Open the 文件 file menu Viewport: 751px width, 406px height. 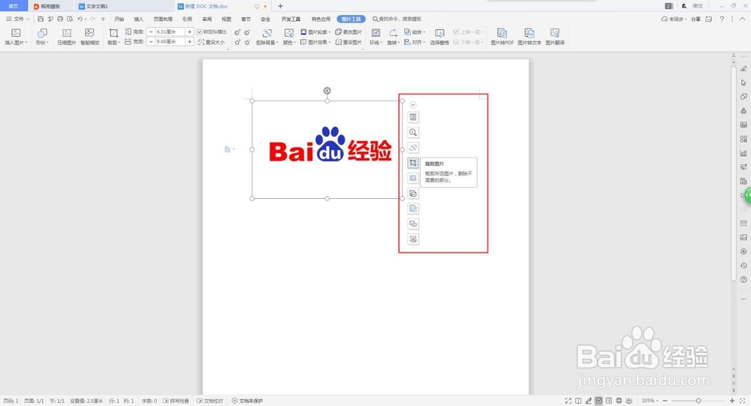coord(18,20)
